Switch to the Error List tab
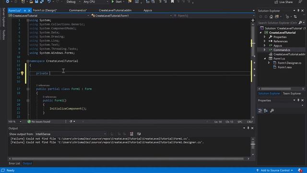307x173 pixels. tap(14, 163)
